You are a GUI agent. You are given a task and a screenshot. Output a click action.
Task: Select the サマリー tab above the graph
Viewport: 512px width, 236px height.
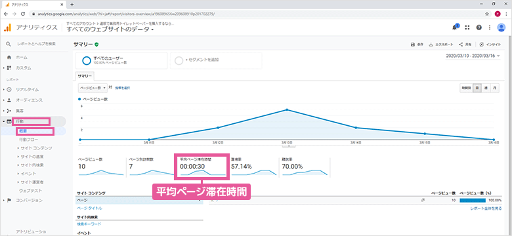[x=85, y=76]
